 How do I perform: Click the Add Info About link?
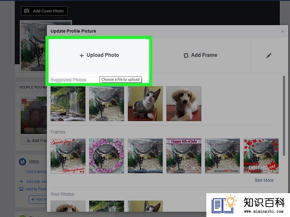tap(36, 182)
